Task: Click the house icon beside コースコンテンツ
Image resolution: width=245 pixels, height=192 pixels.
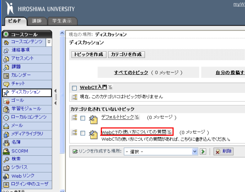Action: click(6, 42)
